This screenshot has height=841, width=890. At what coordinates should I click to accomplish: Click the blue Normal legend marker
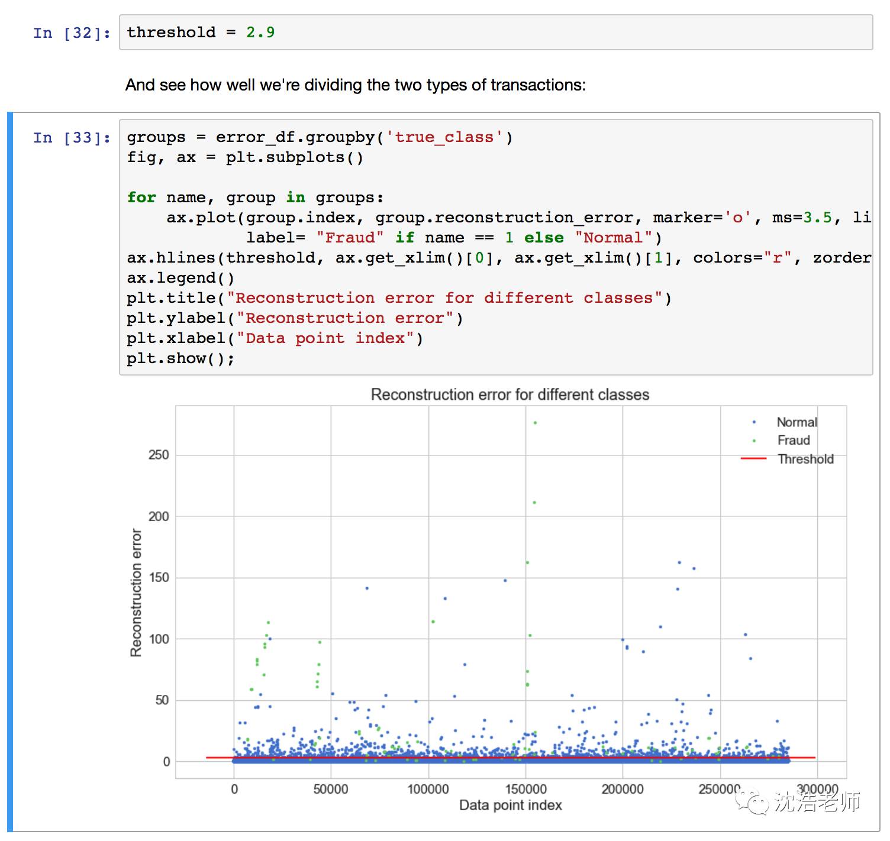coord(754,422)
